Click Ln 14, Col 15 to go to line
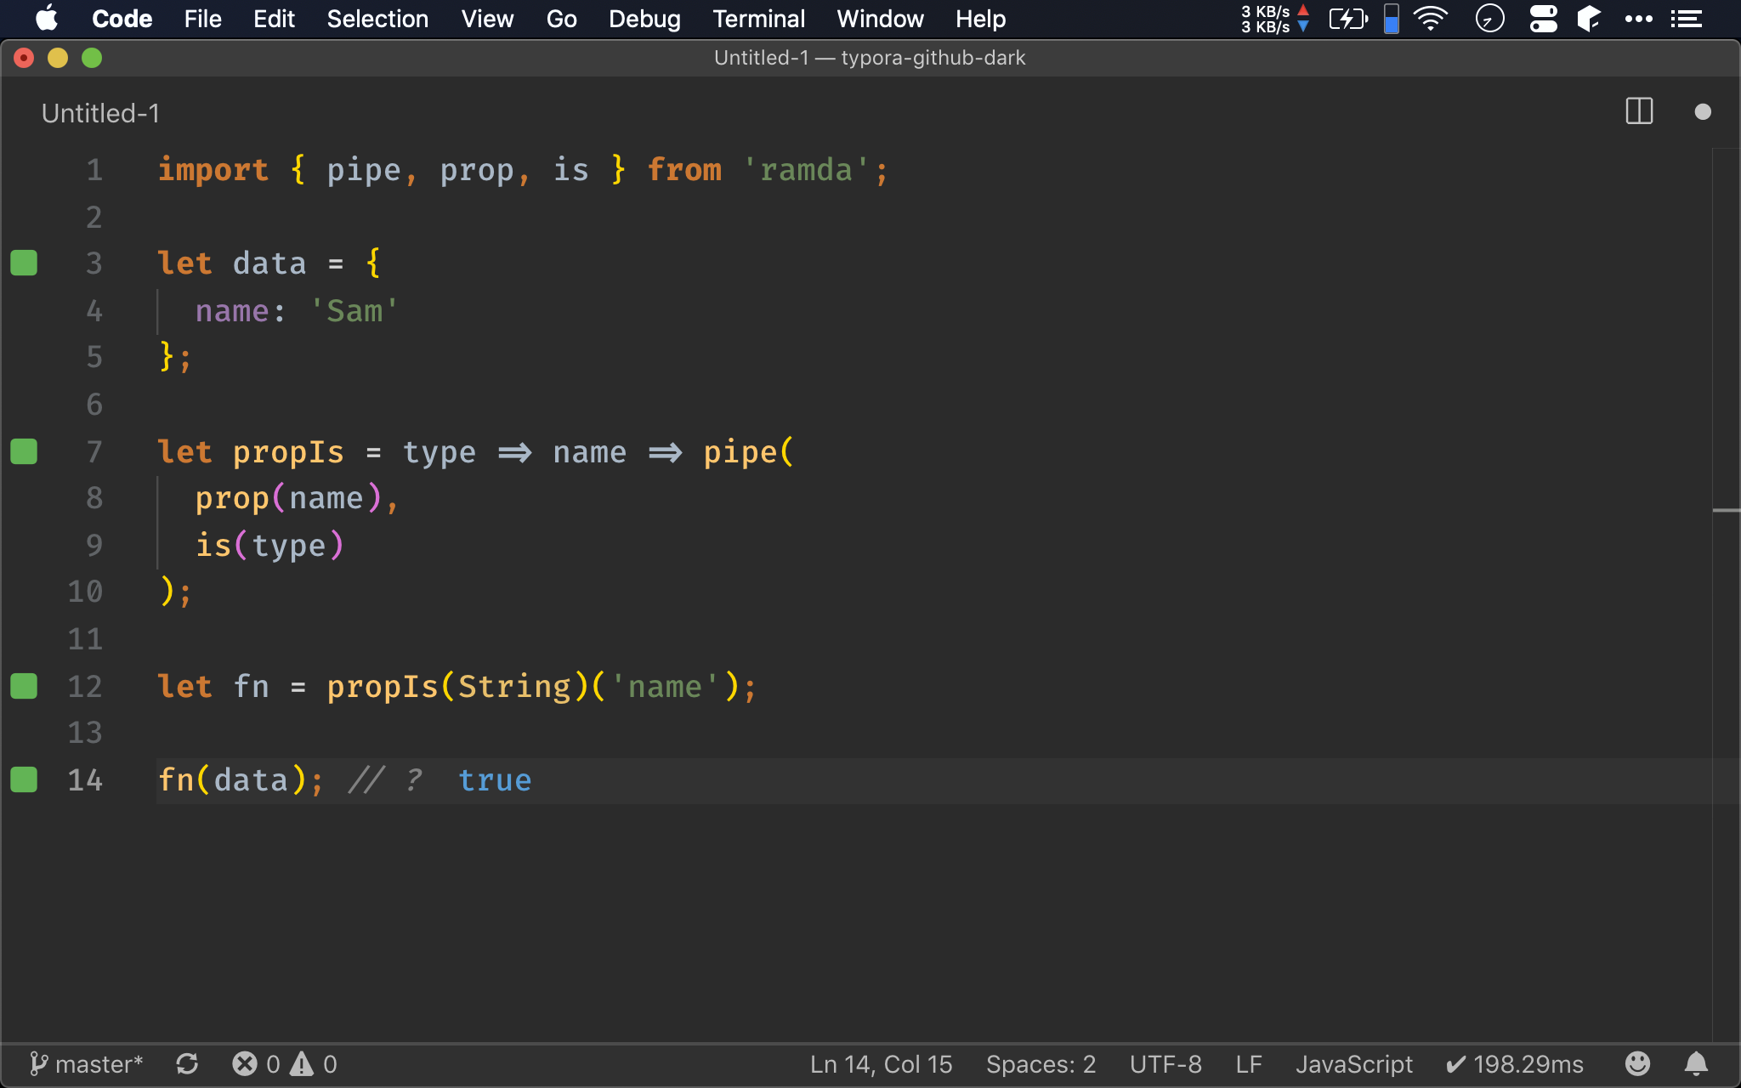Image resolution: width=1741 pixels, height=1088 pixels. [881, 1064]
